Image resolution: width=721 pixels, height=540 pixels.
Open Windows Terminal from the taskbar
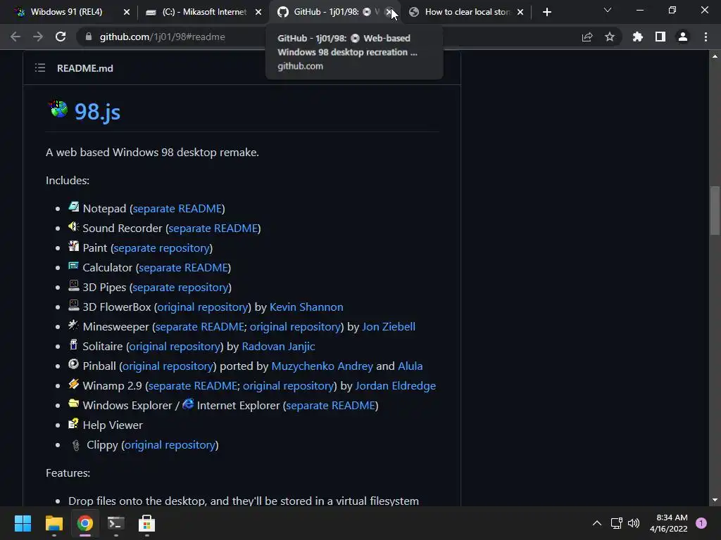(x=116, y=523)
